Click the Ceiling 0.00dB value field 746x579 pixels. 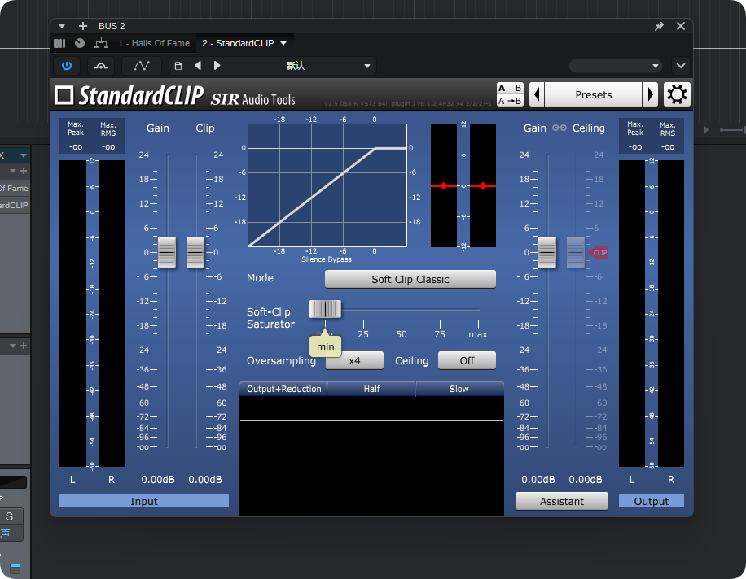586,480
